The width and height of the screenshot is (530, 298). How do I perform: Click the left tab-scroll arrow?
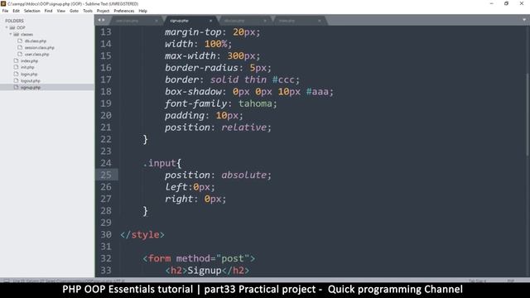tap(99, 20)
